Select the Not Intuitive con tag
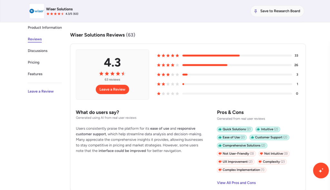The width and height of the screenshot is (330, 190). (274, 154)
